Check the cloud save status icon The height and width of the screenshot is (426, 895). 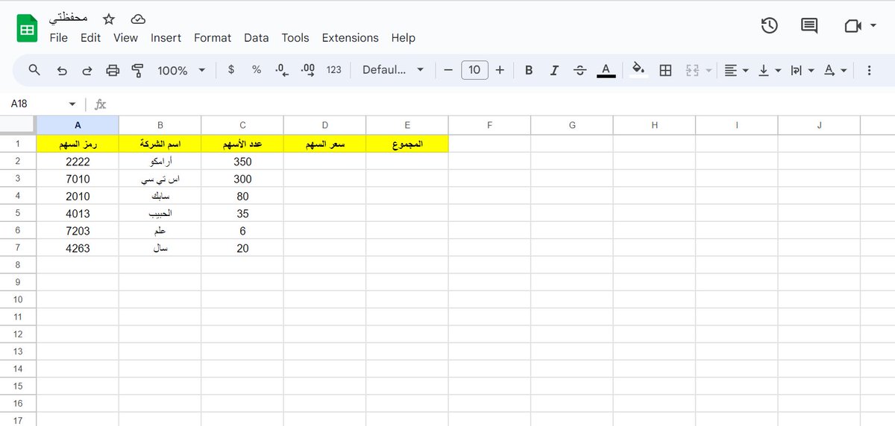[138, 19]
